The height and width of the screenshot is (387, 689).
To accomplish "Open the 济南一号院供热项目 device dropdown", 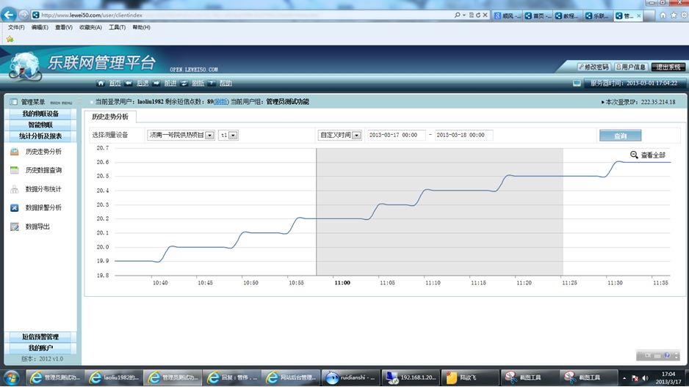I will [x=209, y=136].
